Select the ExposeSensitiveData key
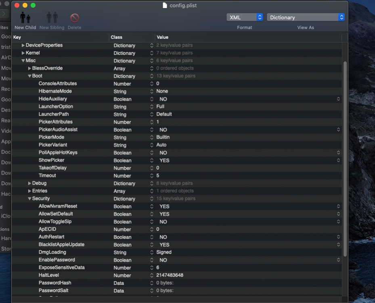375x303 pixels. coord(62,267)
